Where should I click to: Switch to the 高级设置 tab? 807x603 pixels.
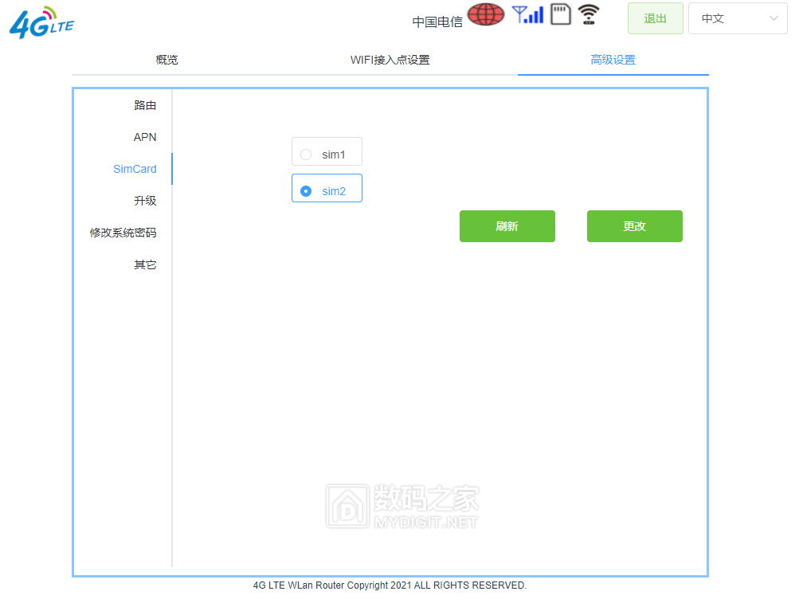pos(613,60)
